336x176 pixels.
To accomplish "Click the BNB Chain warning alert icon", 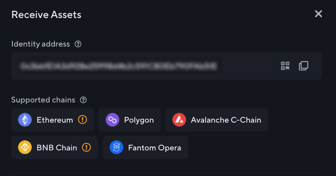I will [87, 148].
